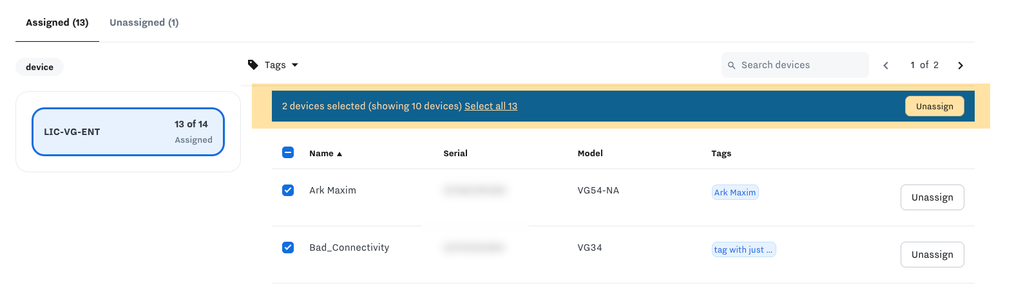Toggle the select-all header checkbox
The height and width of the screenshot is (288, 1014).
(288, 152)
